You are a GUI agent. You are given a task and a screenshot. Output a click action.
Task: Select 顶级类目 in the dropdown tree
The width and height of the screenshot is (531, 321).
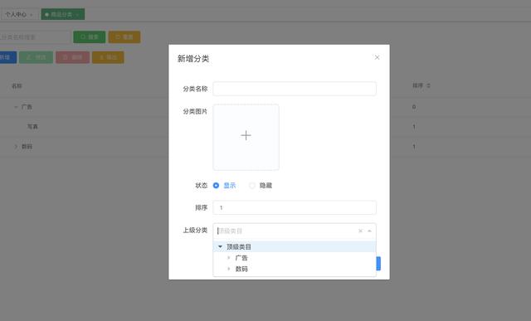[x=239, y=247]
